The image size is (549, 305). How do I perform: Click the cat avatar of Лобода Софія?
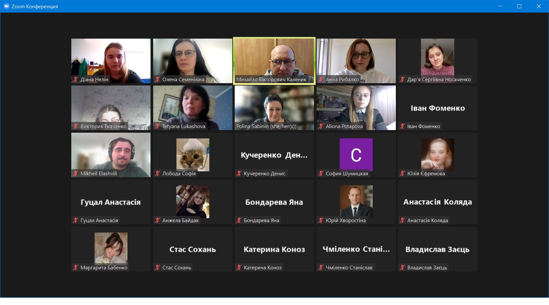(192, 154)
